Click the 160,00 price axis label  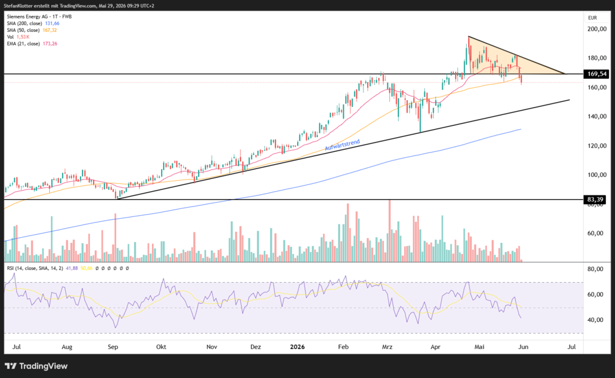tap(597, 87)
